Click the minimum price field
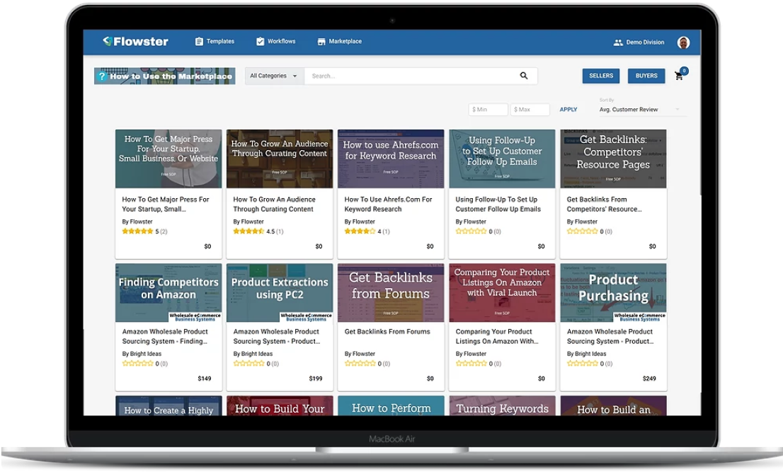 [x=488, y=109]
